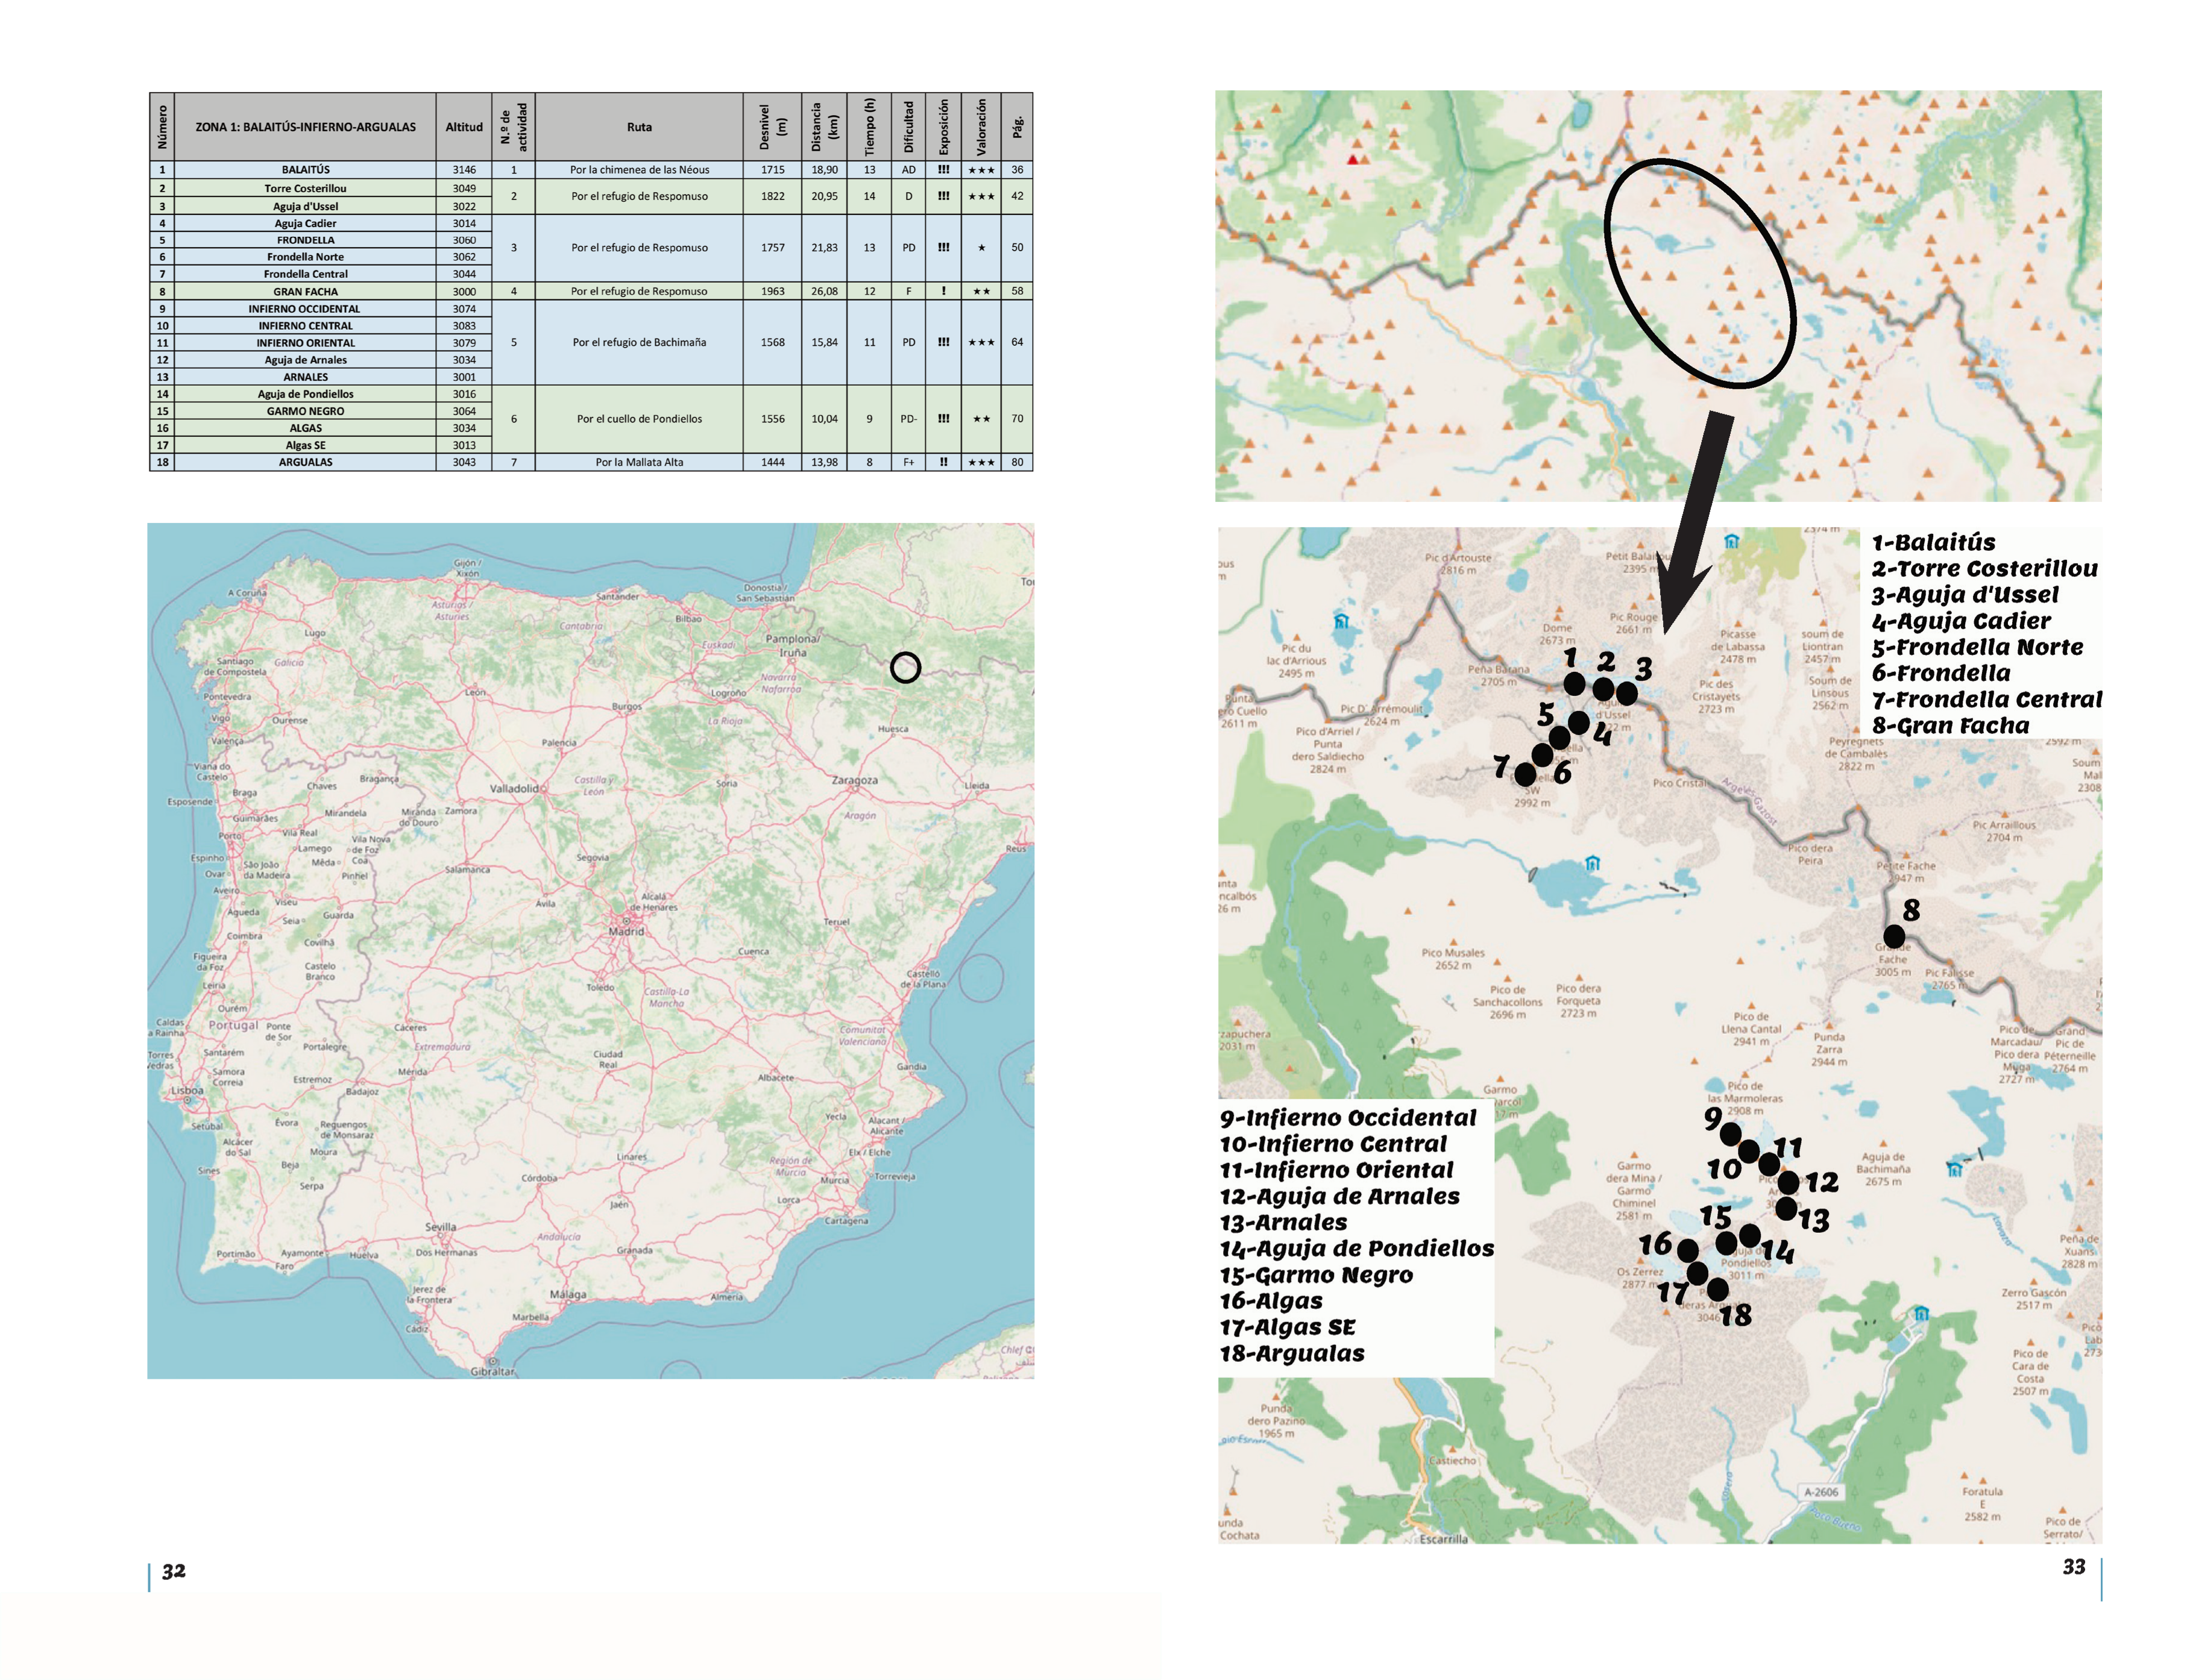Click page number 32 at the bottom left
2193x1680 pixels.
pyautogui.click(x=174, y=1571)
